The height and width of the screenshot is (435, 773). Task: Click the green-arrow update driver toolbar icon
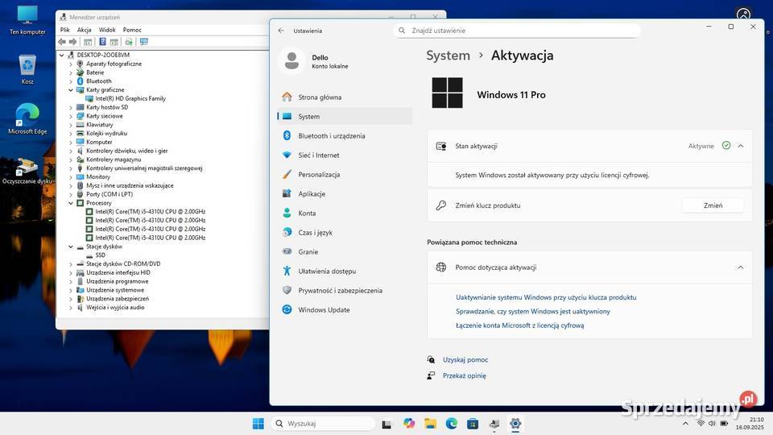[x=129, y=42]
